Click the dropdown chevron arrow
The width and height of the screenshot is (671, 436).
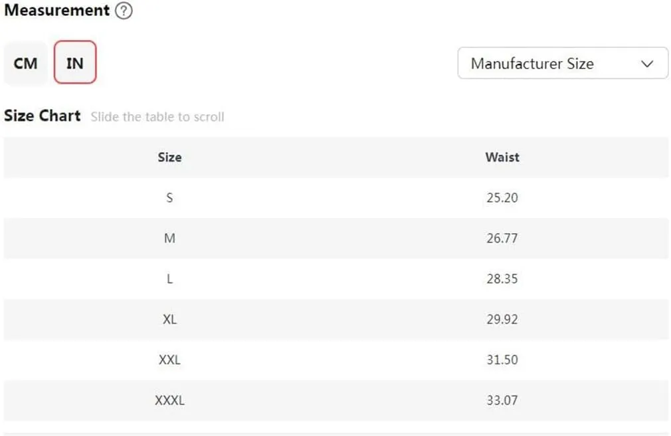point(647,64)
